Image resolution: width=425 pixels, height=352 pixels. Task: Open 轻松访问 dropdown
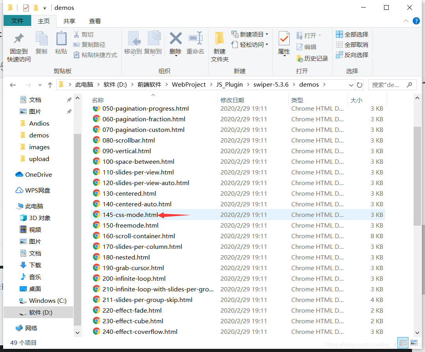tap(250, 44)
